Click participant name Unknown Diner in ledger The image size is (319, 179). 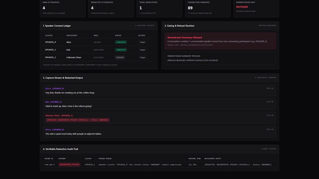pos(74,57)
